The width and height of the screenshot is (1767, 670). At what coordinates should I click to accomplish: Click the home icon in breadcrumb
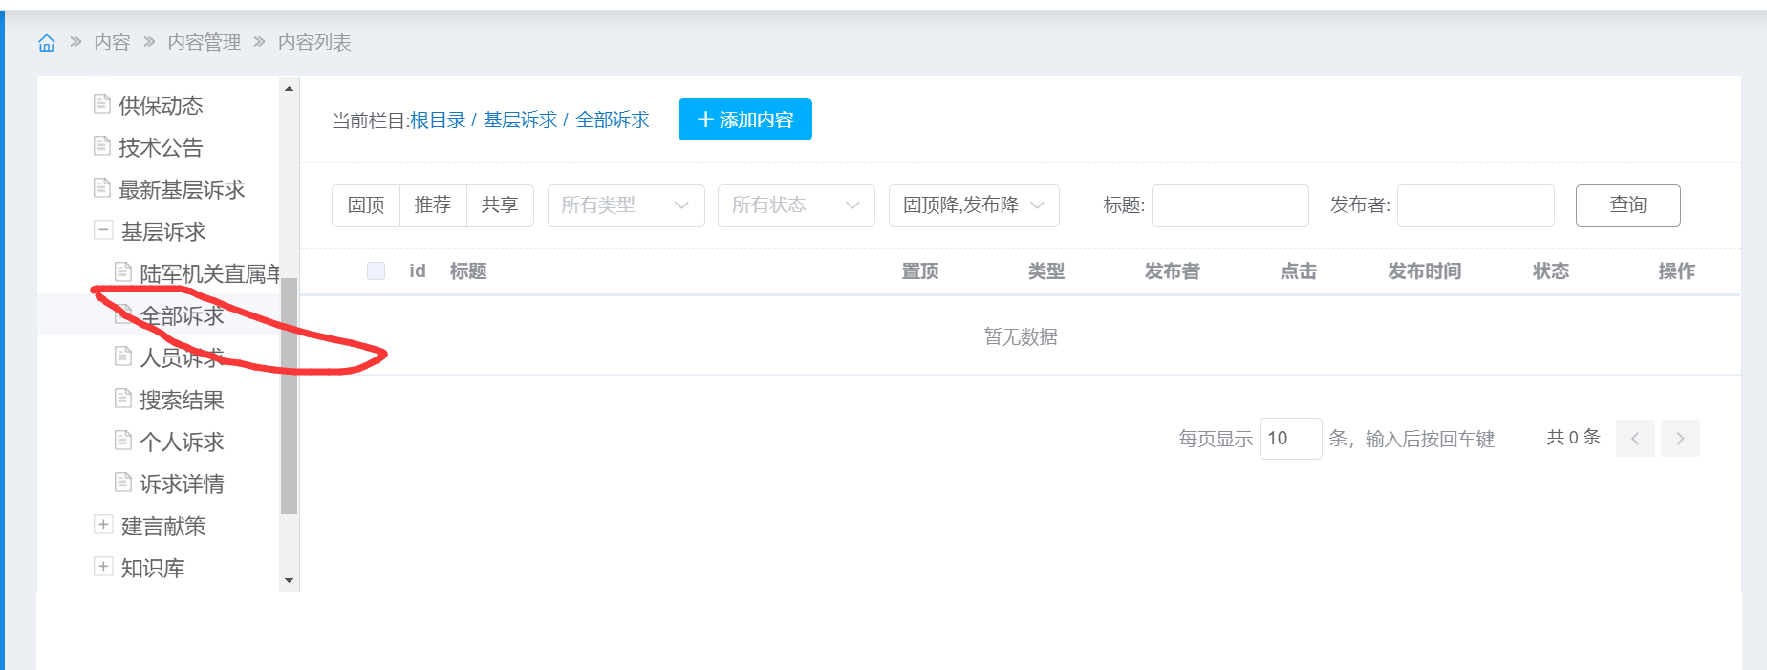pyautogui.click(x=46, y=43)
